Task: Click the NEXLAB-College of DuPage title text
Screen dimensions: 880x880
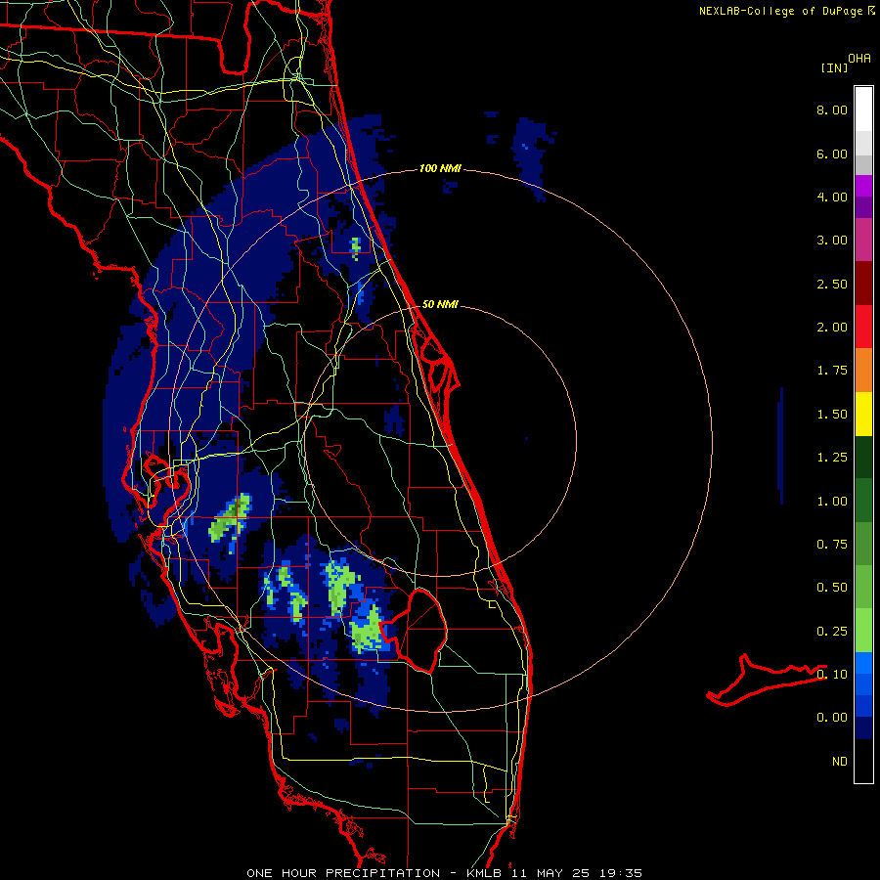Action: click(x=780, y=11)
